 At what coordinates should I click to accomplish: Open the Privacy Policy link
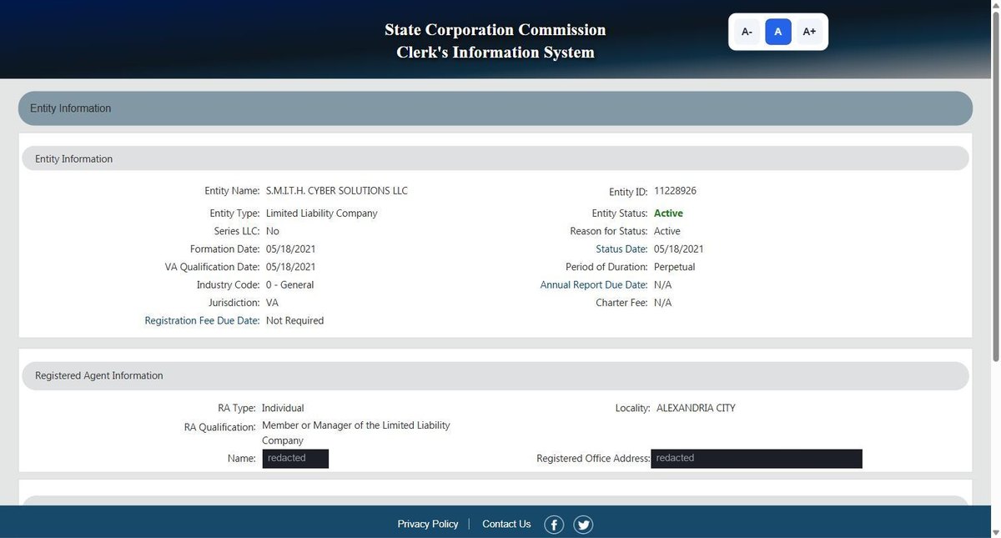point(428,524)
